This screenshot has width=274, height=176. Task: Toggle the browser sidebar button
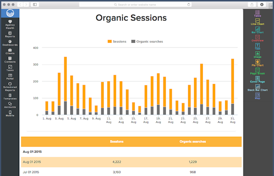coord(35,5)
